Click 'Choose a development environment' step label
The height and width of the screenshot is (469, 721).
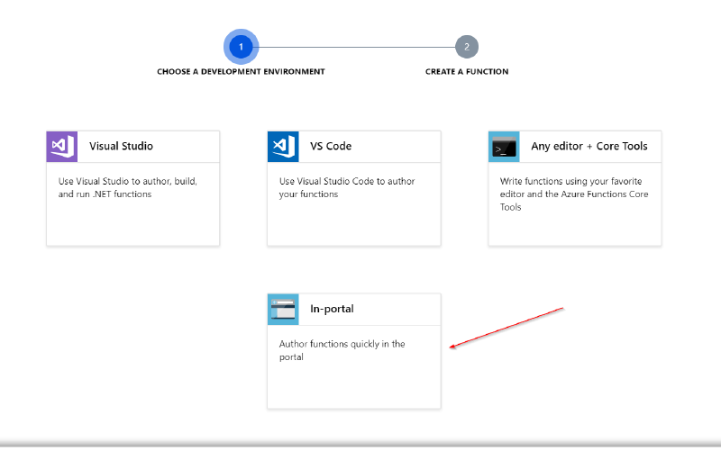point(241,72)
